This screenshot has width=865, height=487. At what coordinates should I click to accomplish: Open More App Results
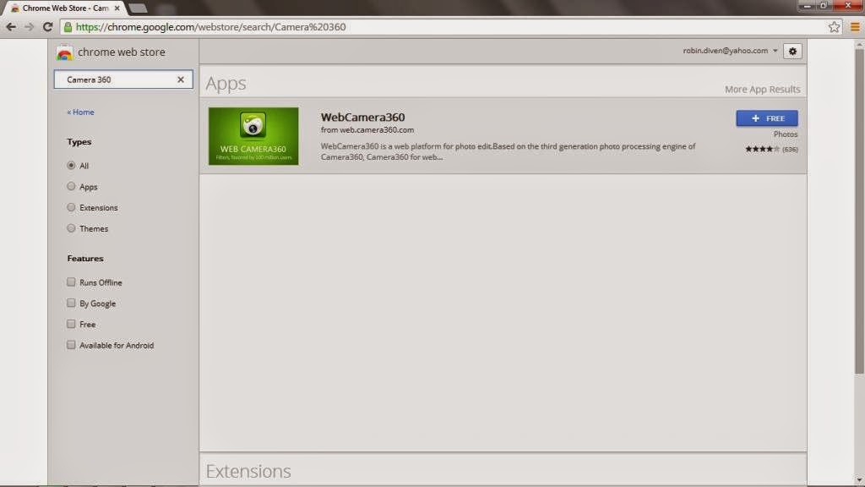[763, 90]
